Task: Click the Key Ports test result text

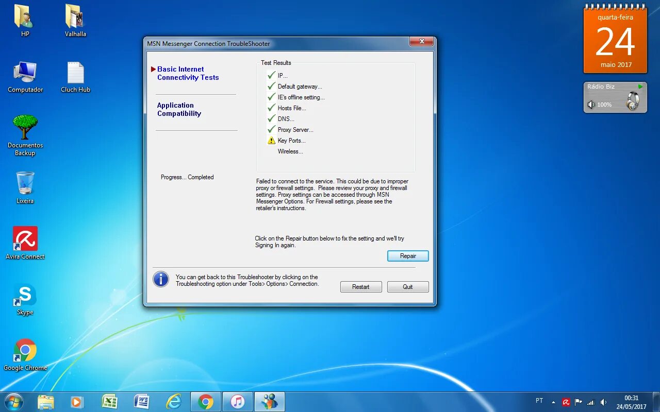Action: click(291, 141)
